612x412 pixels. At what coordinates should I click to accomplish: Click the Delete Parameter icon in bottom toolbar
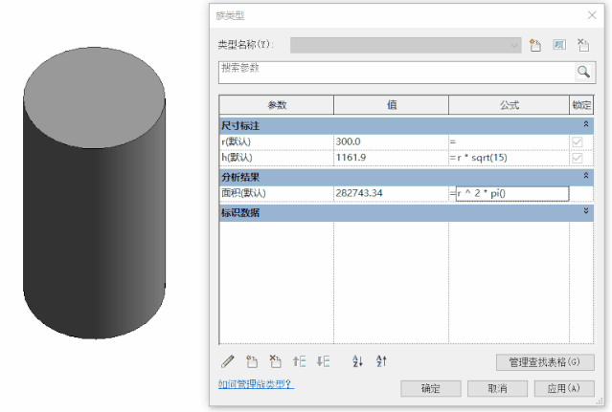[275, 361]
